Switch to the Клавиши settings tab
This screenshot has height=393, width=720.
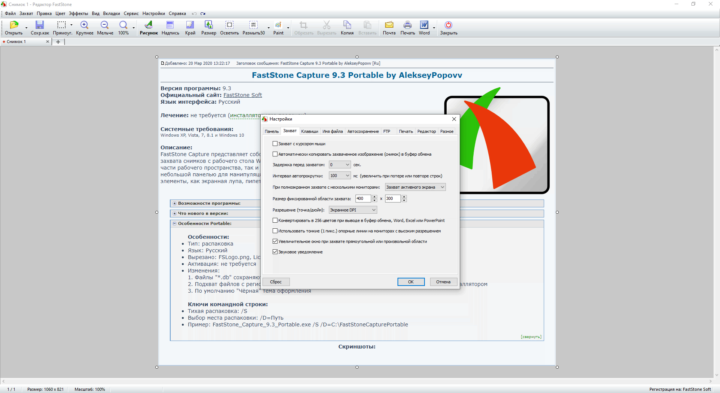point(309,131)
